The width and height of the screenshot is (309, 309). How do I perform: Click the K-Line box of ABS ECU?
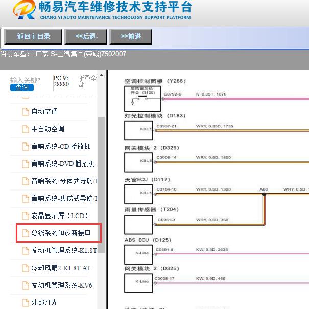(138, 254)
